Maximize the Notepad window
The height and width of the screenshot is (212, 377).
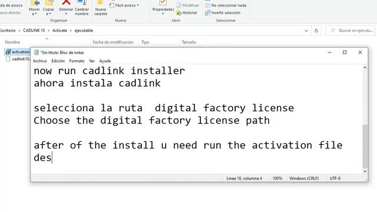pos(345,52)
